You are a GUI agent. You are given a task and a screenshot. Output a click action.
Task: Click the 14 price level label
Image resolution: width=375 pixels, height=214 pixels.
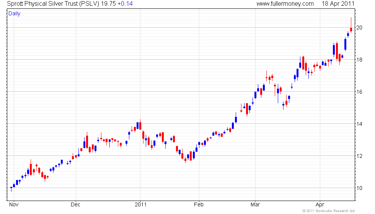coord(359,124)
